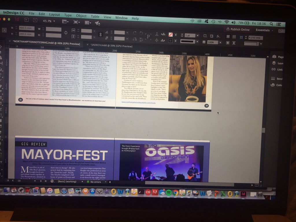
Task: Click the W width field
Action: tap(53, 29)
